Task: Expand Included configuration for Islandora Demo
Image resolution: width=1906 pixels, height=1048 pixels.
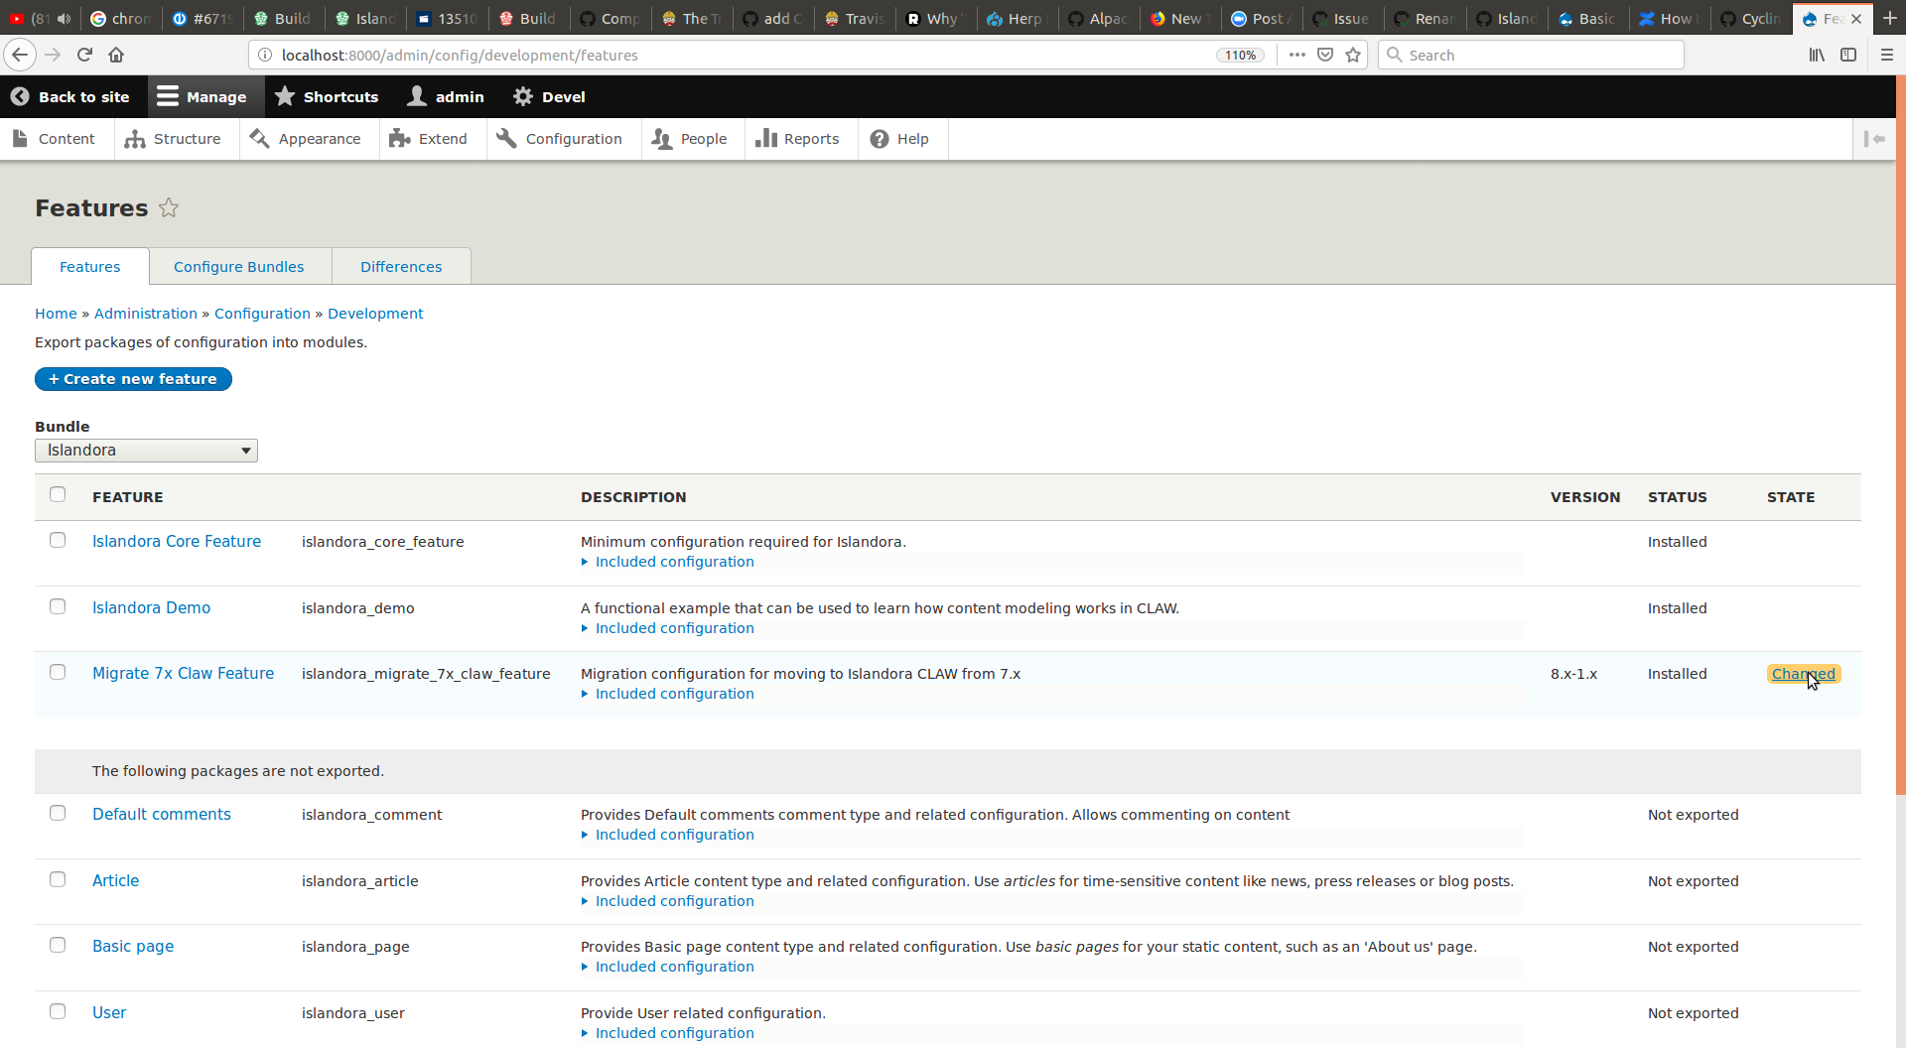Action: pos(674,628)
